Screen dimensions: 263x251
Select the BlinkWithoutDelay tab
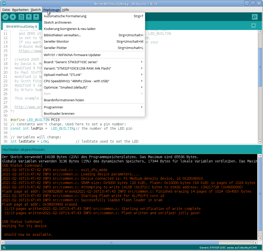click(21, 27)
